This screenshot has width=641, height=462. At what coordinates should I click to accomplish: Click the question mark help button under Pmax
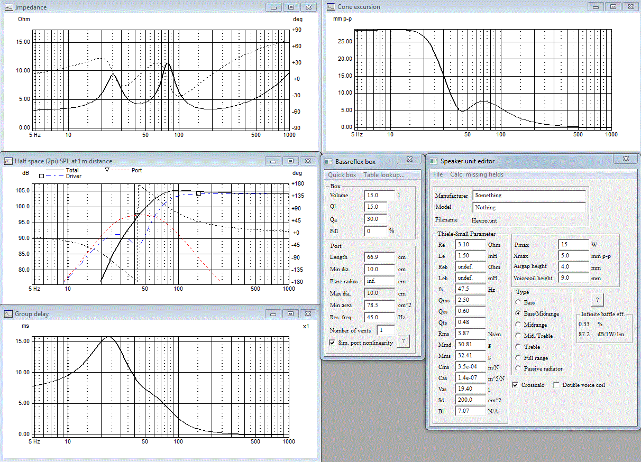(597, 300)
